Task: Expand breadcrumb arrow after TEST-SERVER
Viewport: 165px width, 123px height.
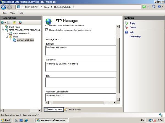Action: point(41,7)
